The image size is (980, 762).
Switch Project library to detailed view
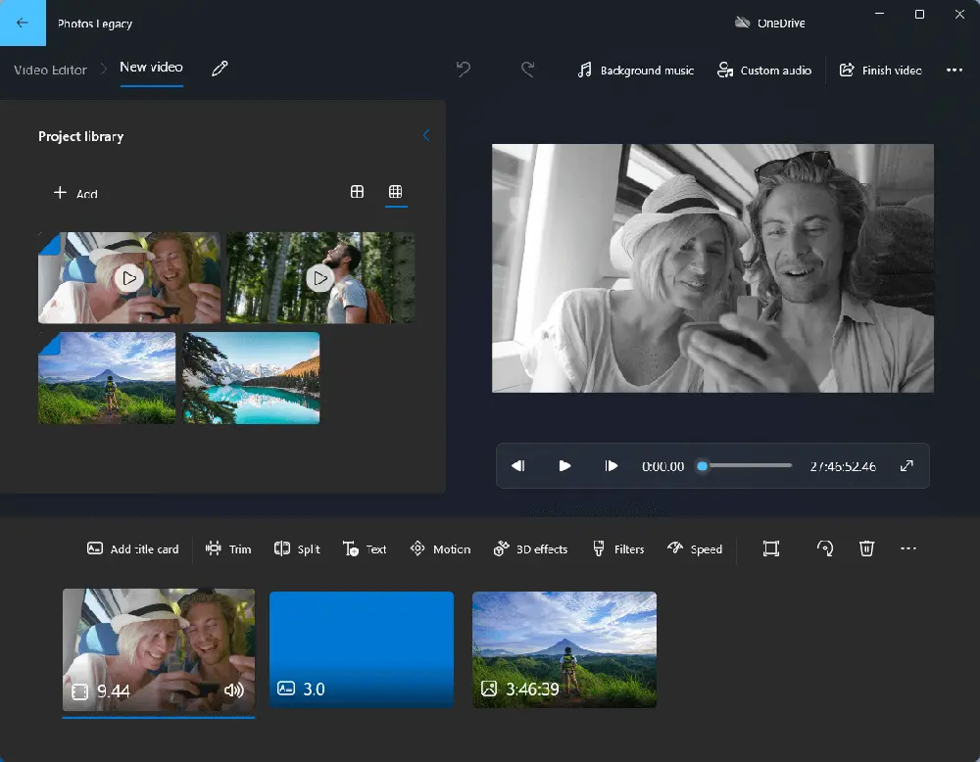pyautogui.click(x=396, y=192)
